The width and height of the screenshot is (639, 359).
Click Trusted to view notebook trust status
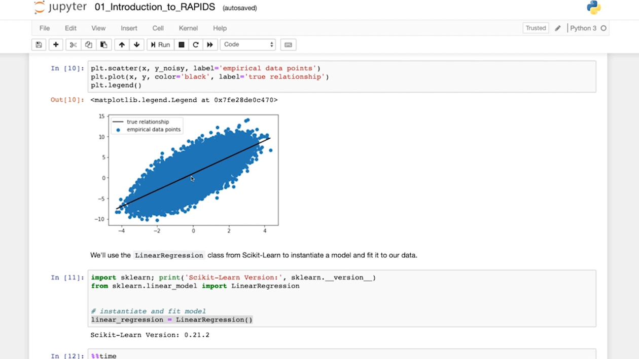click(x=536, y=28)
